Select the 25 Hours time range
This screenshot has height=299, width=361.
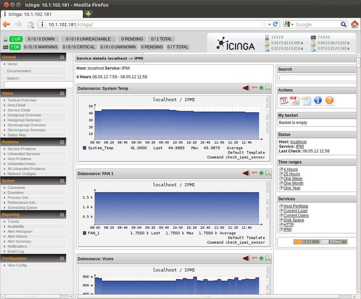(292, 174)
